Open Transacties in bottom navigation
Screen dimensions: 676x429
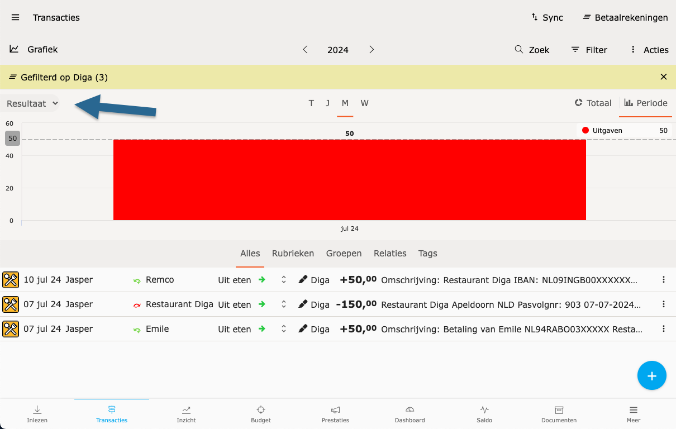(x=112, y=414)
